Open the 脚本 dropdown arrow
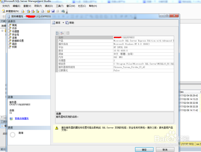Screen dimensions: 201x152 (63, 23)
